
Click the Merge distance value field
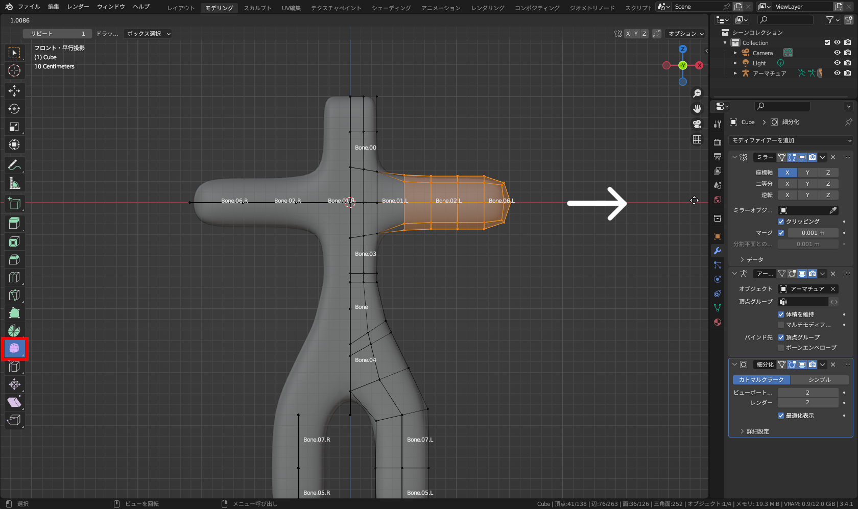click(813, 233)
